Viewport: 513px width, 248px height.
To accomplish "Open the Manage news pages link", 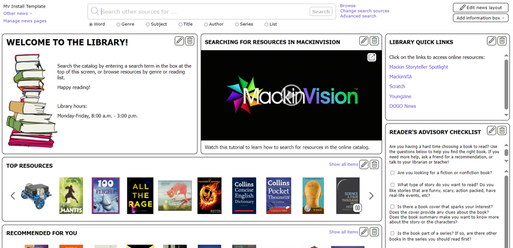I will click(25, 21).
